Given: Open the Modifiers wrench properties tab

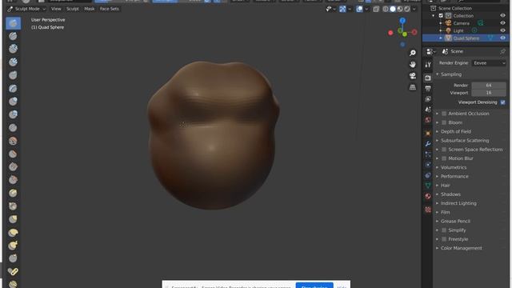Looking at the screenshot, I should click(428, 144).
